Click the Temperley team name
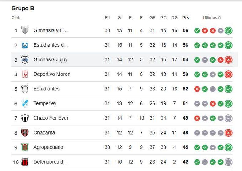The height and width of the screenshot is (171, 242). 45,103
